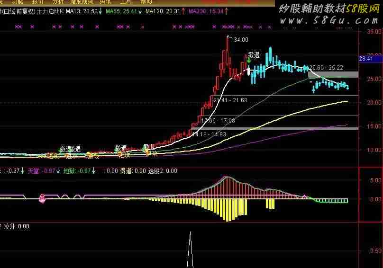Open the 帮助 menu

146,2
